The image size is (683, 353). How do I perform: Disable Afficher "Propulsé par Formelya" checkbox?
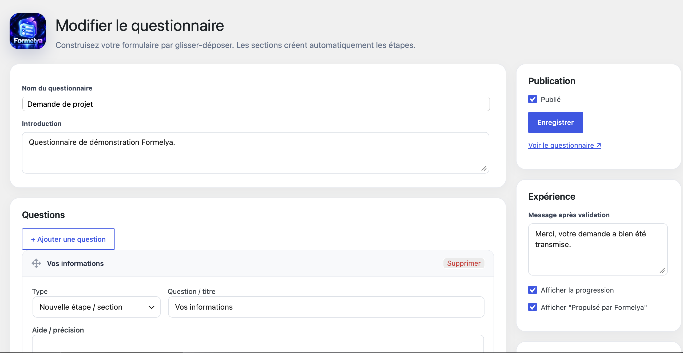[x=533, y=307]
